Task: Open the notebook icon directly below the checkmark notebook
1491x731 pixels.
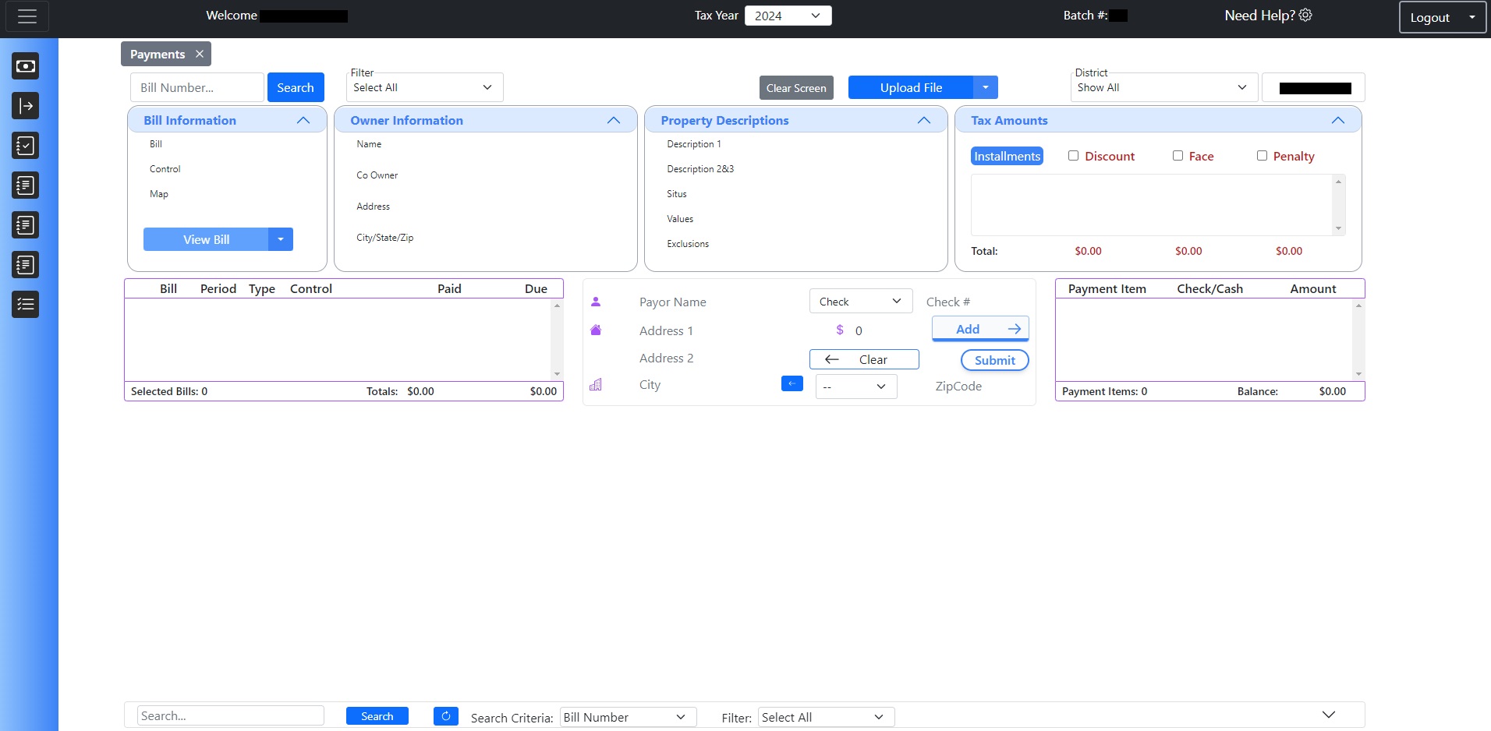Action: (26, 185)
